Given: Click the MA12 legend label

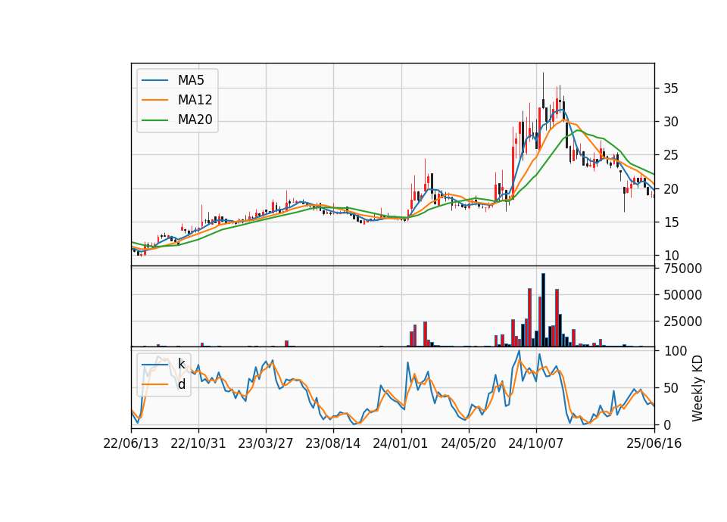Looking at the screenshot, I should [x=195, y=100].
